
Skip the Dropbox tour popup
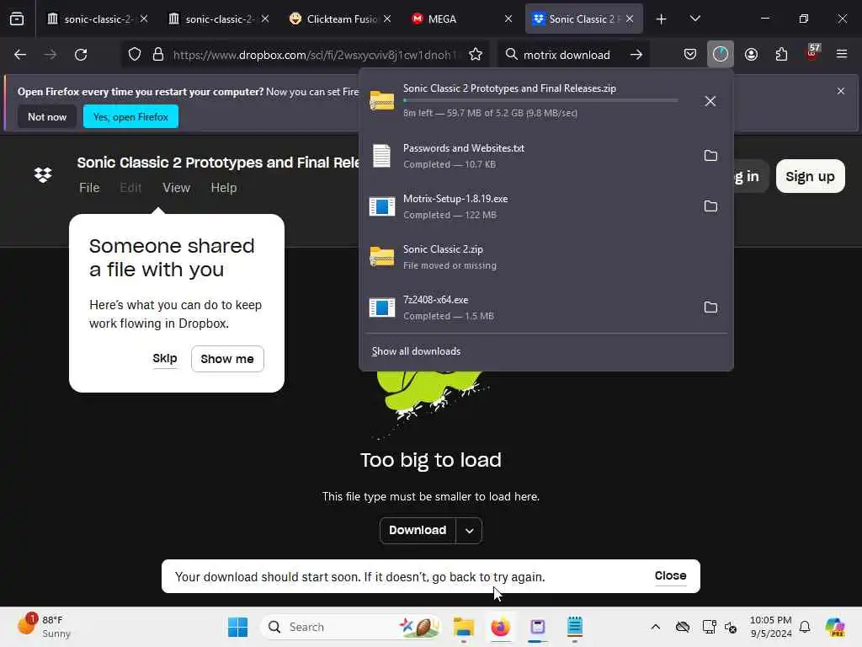point(164,359)
